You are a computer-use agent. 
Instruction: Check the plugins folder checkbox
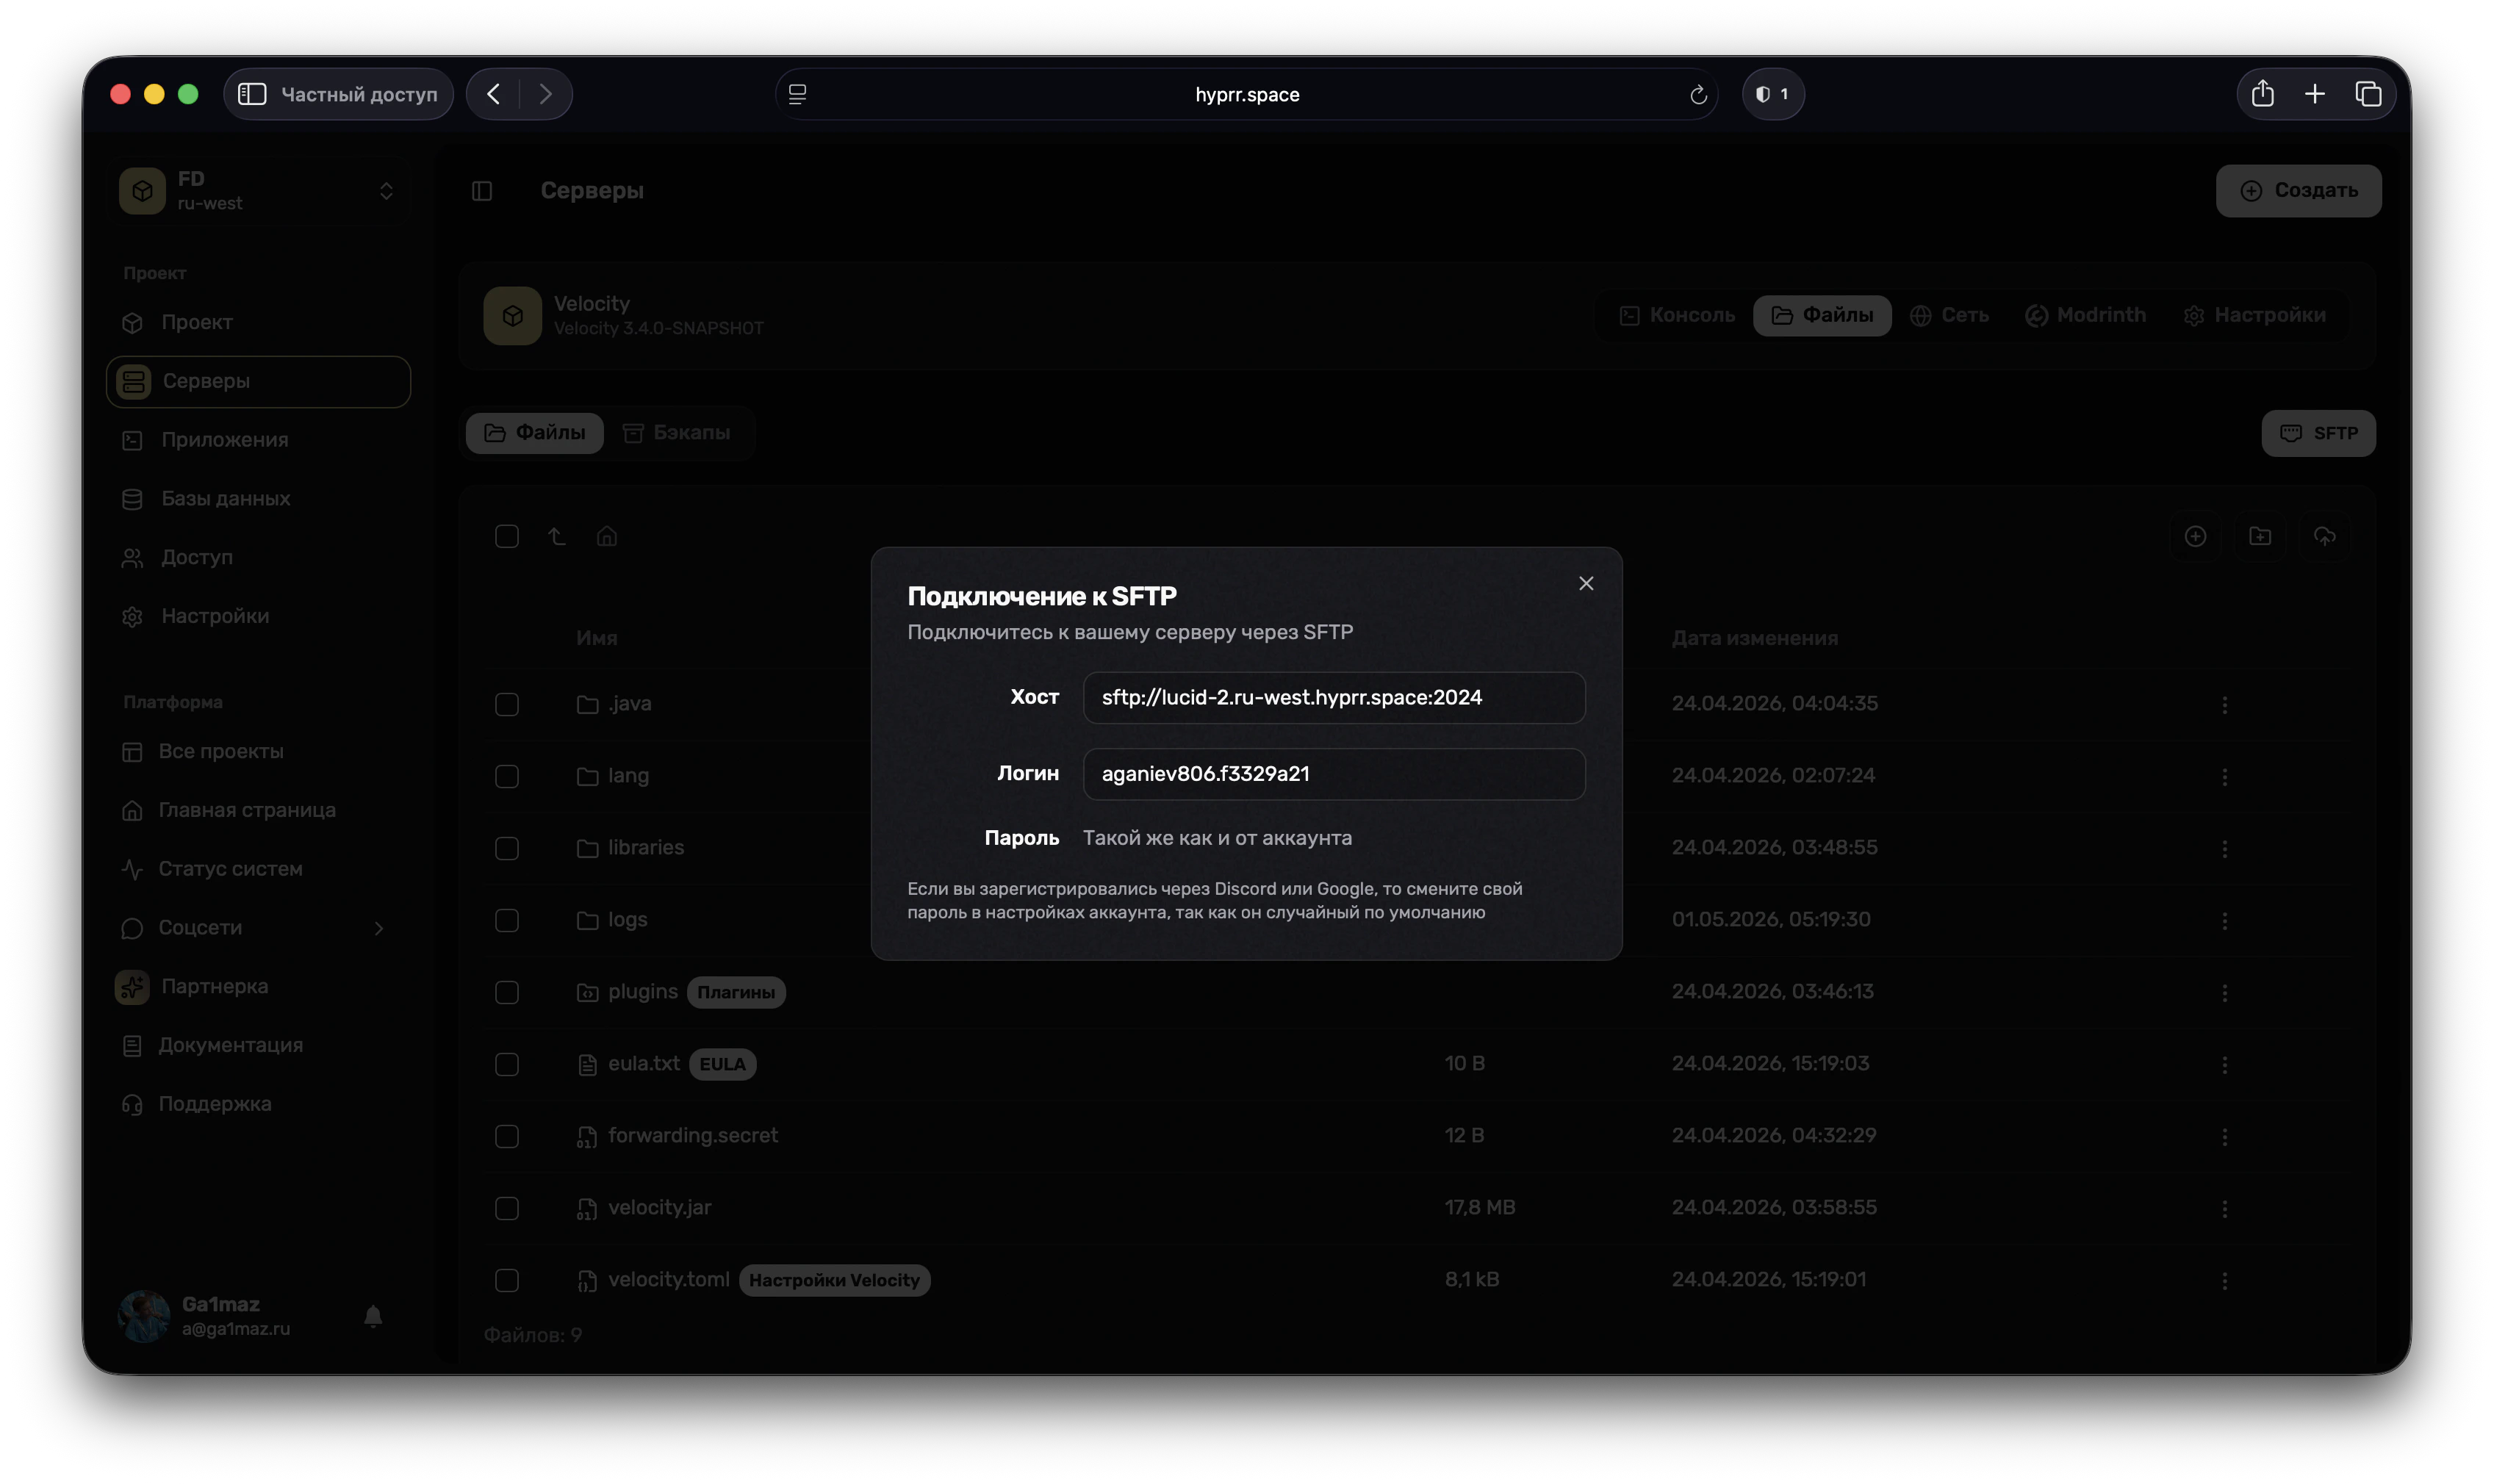click(x=507, y=992)
